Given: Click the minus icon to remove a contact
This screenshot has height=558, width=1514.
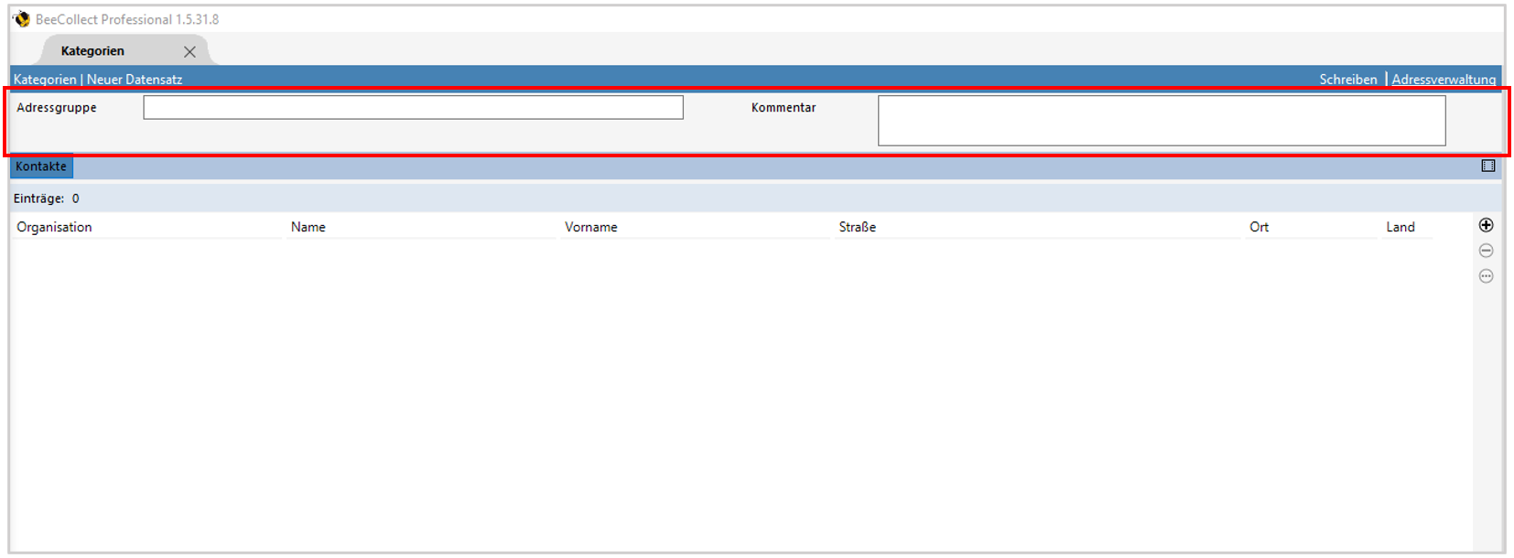Looking at the screenshot, I should click(x=1486, y=251).
